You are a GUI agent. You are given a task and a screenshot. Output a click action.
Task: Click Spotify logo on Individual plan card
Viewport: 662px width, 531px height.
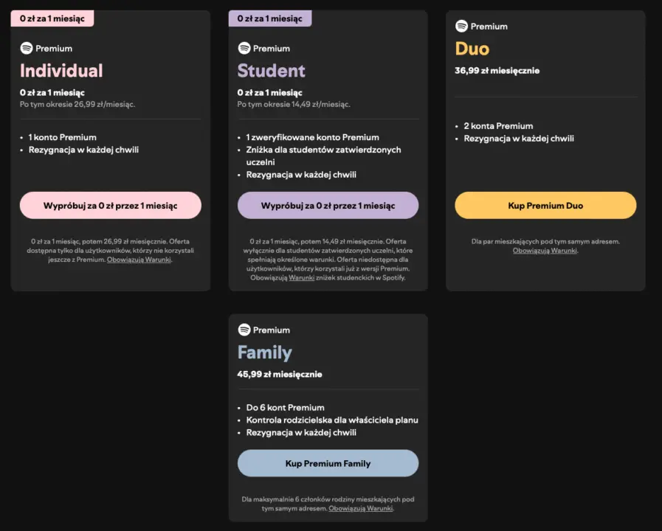tap(27, 48)
